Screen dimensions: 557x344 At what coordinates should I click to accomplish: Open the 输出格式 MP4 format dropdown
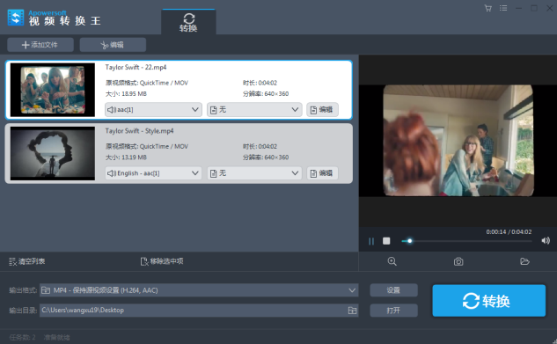tap(199, 290)
